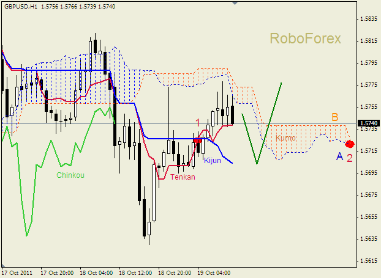Viewport: 381px width, 278px height.
Task: Click the Kumo label in the cloud
Action: click(x=285, y=138)
